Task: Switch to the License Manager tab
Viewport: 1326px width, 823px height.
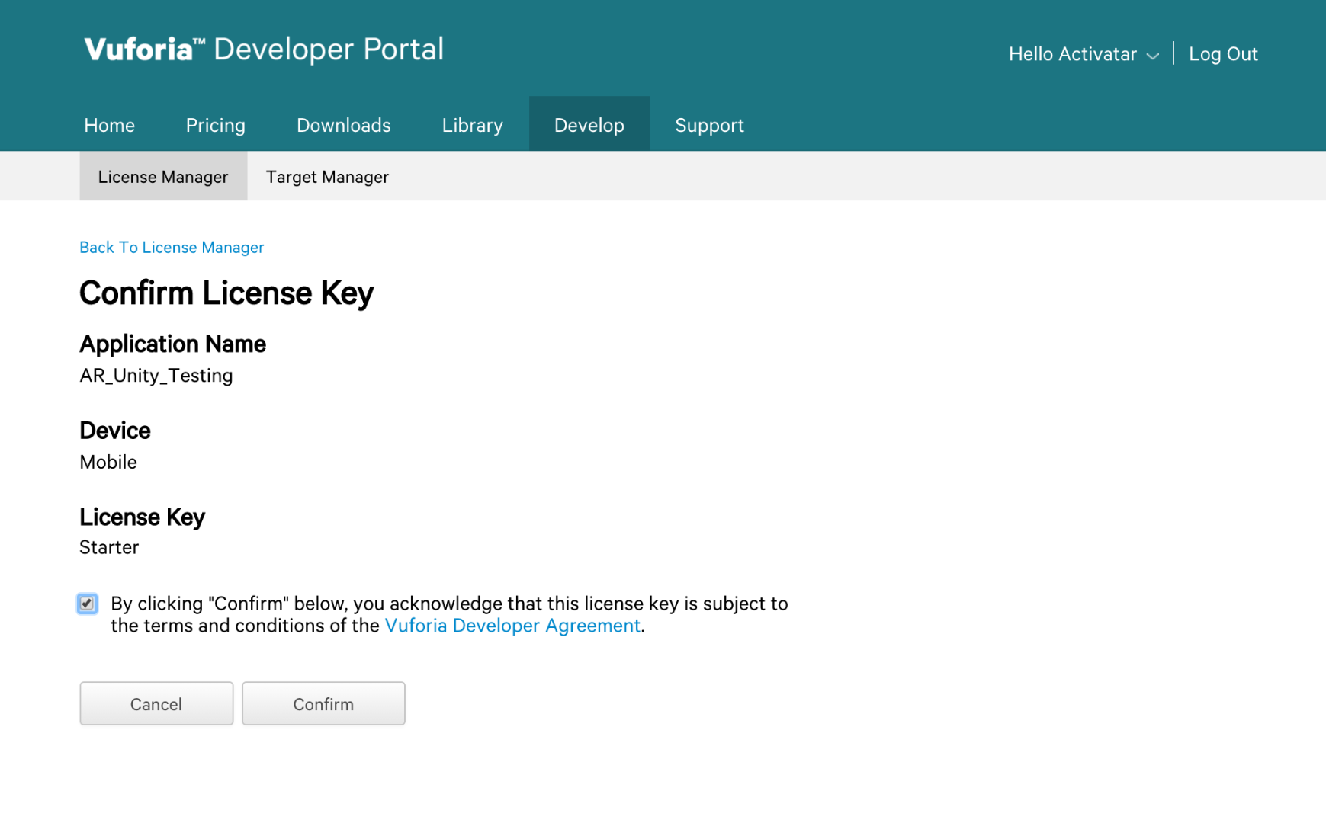Action: pyautogui.click(x=163, y=176)
